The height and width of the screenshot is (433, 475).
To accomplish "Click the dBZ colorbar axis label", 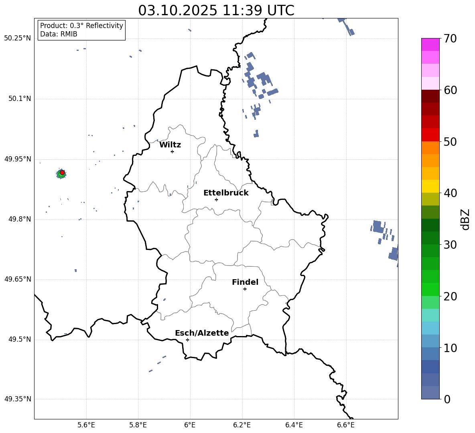I will (465, 219).
